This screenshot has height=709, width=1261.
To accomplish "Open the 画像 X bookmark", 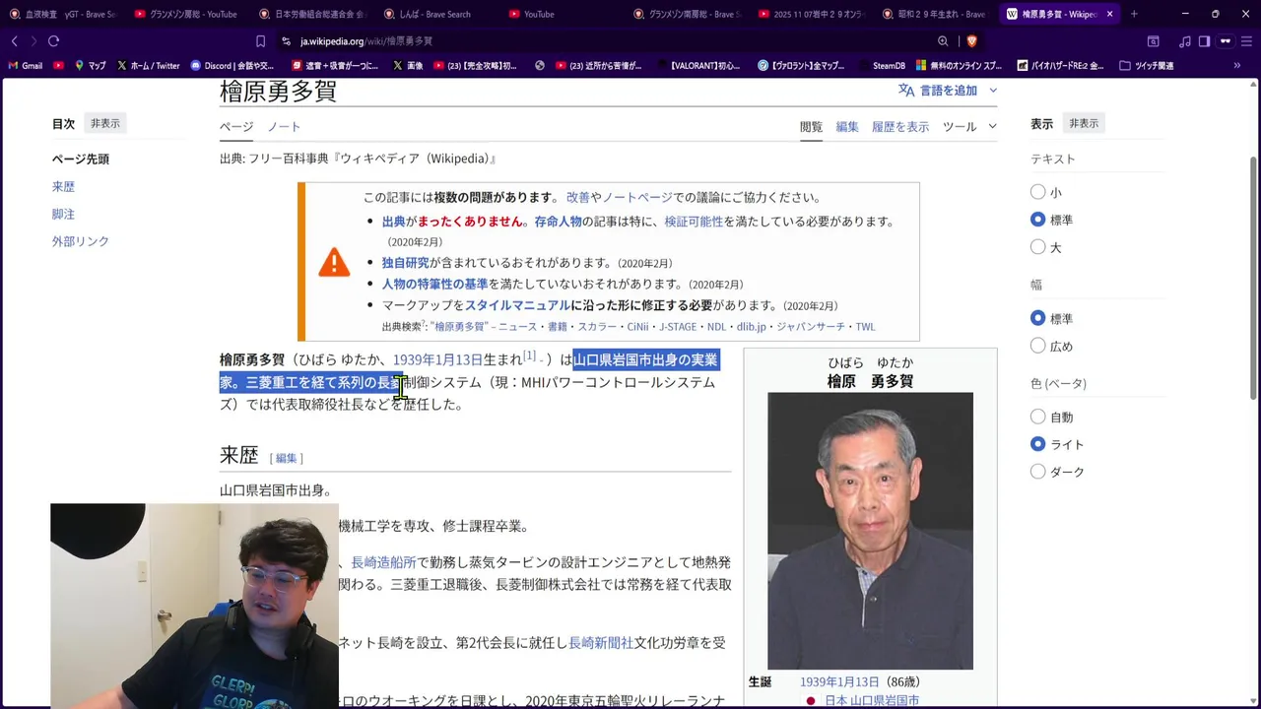I will (x=408, y=66).
